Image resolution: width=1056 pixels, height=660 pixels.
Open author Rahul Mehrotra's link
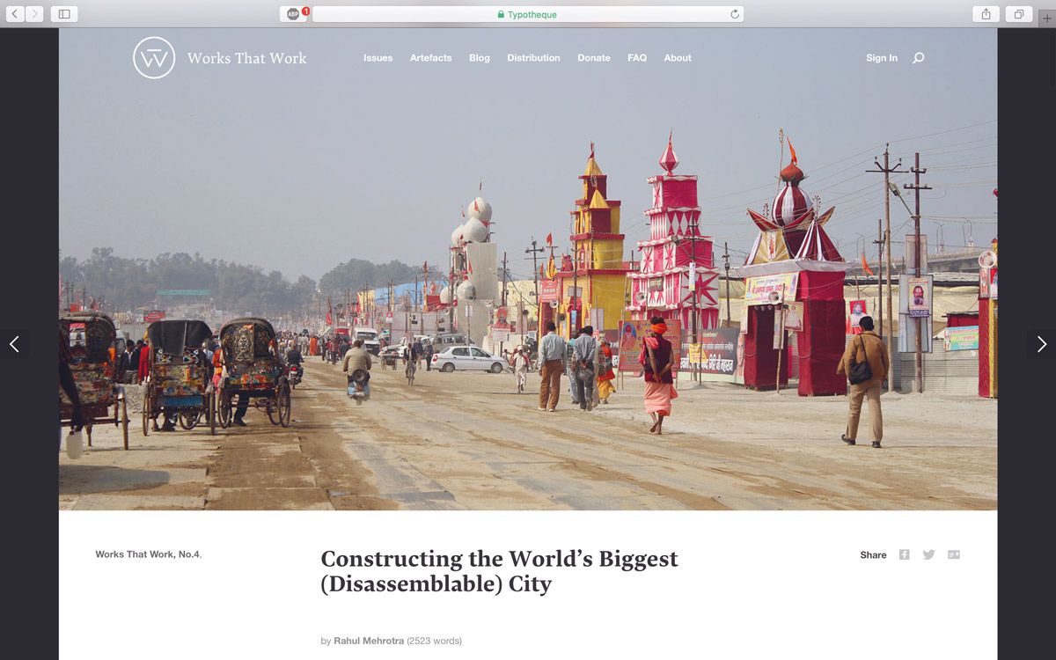tap(369, 641)
